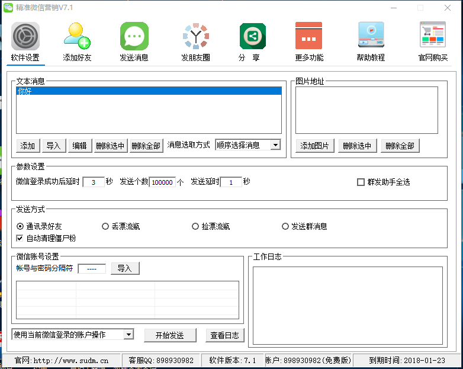Click 官网 http://www.sudm.cn status entry
Image resolution: width=463 pixels, height=369 pixels.
(62, 361)
